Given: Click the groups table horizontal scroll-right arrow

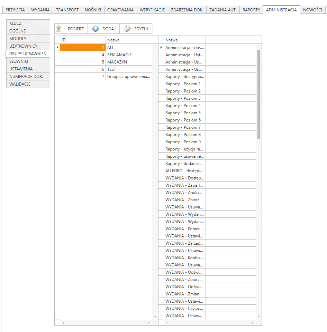Looking at the screenshot, I should tap(149, 323).
